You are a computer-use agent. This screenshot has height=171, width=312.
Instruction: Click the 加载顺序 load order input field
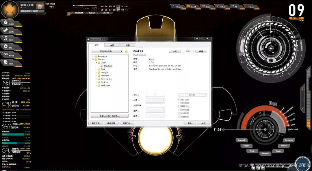point(155,105)
